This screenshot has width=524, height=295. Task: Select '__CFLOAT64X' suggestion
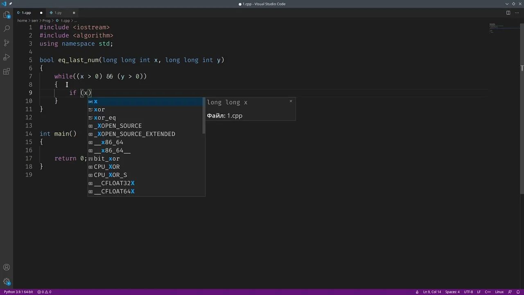pos(145,191)
